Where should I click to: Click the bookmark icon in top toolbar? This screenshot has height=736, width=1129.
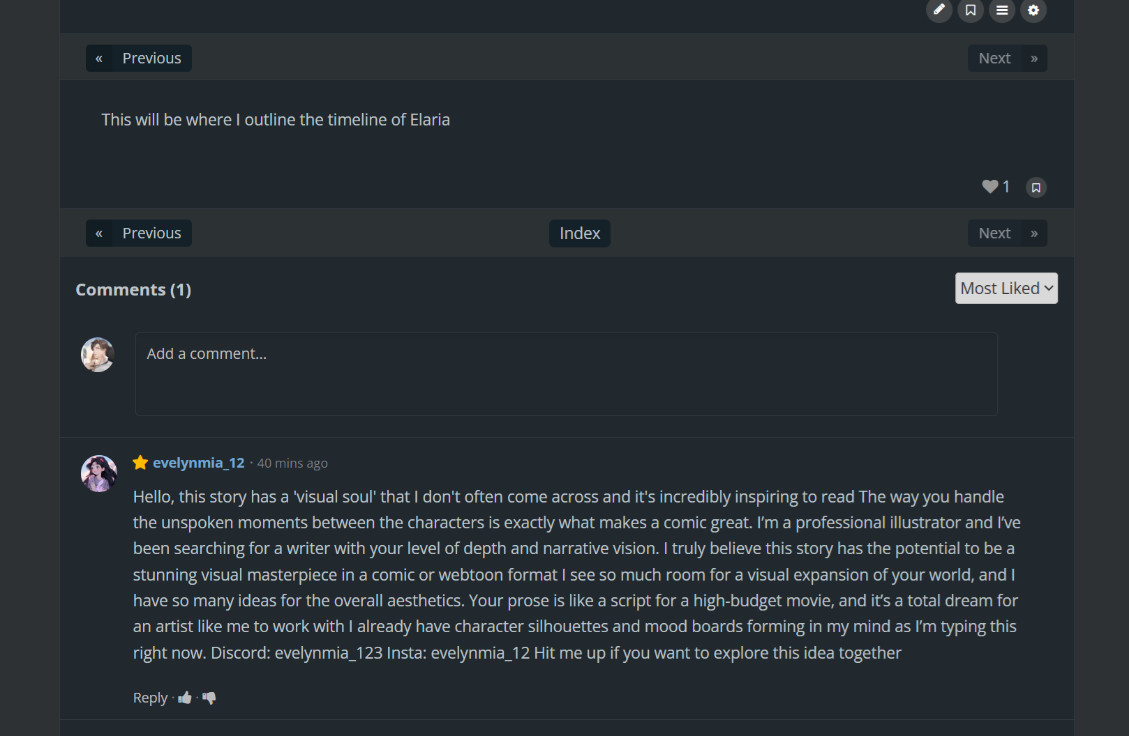[971, 10]
